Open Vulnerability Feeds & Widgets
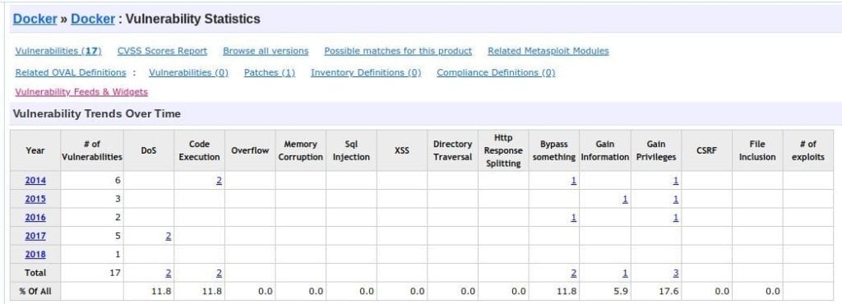 [x=81, y=92]
